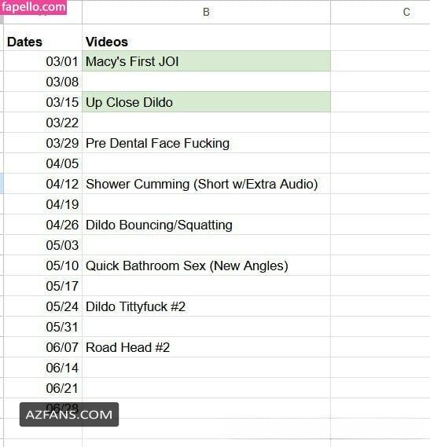The image size is (430, 447).
Task: Click the date cell 05/17
Action: (x=42, y=286)
